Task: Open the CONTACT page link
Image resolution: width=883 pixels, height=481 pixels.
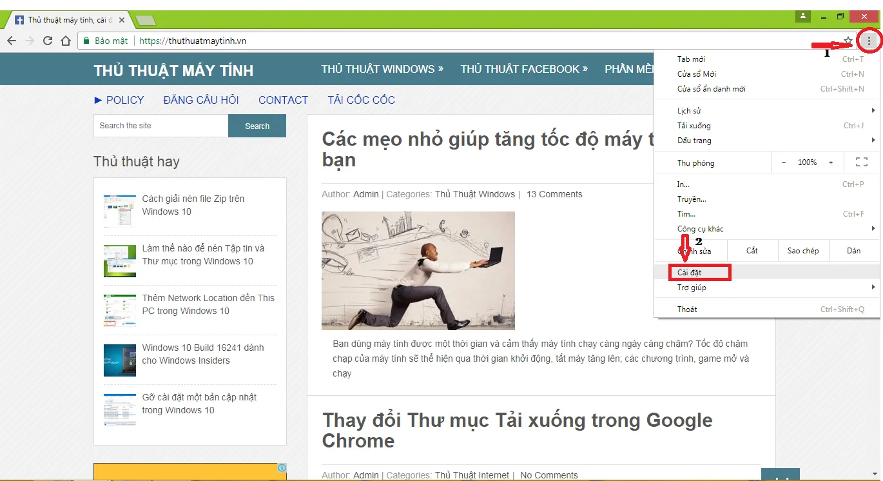Action: tap(283, 100)
